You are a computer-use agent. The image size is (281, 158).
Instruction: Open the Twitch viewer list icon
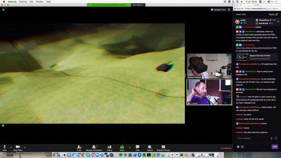coord(242,147)
